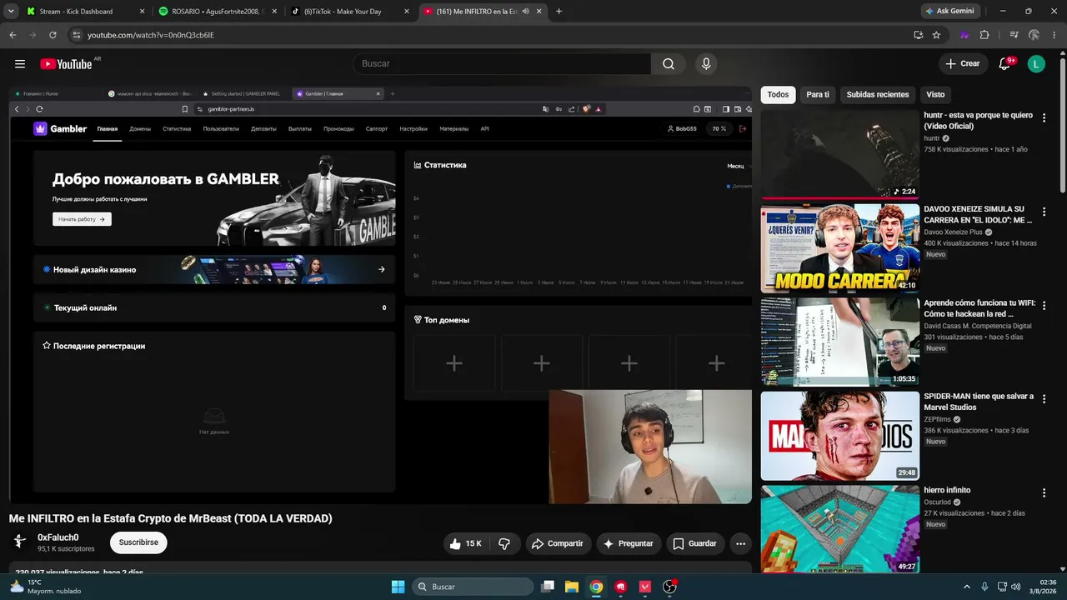Screen dimensions: 1067x600
Task: Click the YouTube search magnifier button
Action: coord(669,64)
